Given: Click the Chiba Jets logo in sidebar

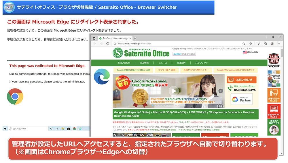Looking at the screenshot, I should (274, 59).
